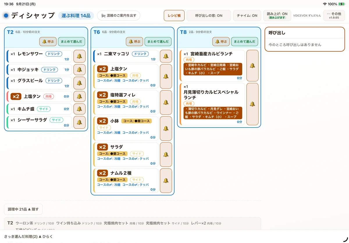
Task: Call table T6 with 呼ぶ
Action: pos(134,41)
